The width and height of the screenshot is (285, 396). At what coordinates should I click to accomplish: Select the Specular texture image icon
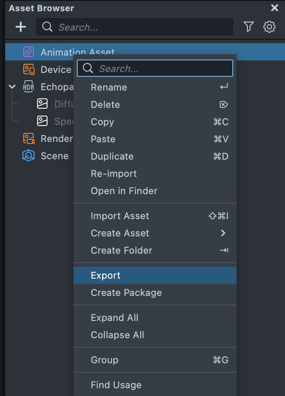tap(42, 121)
